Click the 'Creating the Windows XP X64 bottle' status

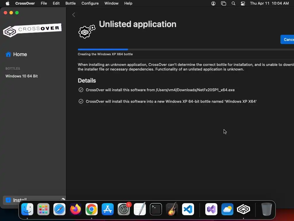(105, 54)
